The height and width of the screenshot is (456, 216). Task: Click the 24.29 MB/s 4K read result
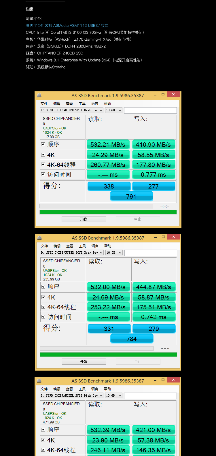(108, 155)
